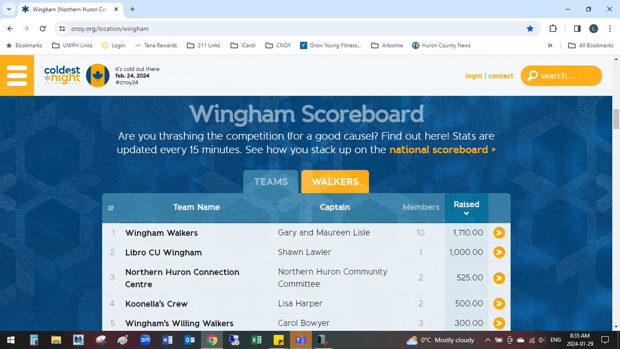
Task: Open the CNOY bookmark folder
Action: point(278,45)
